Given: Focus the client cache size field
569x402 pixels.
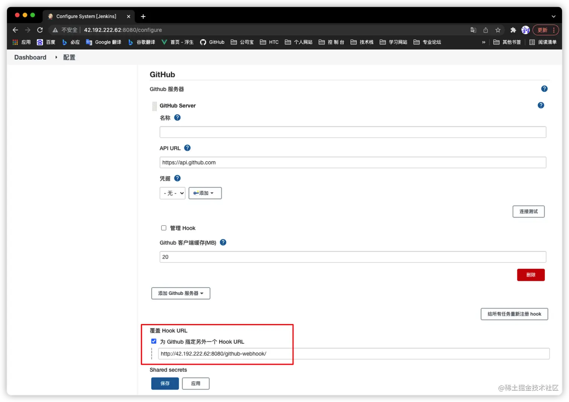Looking at the screenshot, I should 353,257.
